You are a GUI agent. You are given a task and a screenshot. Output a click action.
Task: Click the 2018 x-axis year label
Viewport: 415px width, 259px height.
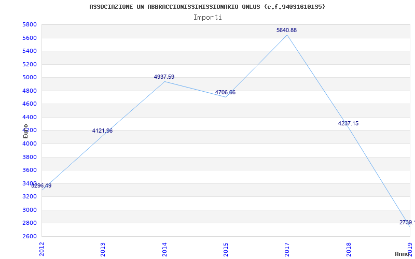click(349, 250)
